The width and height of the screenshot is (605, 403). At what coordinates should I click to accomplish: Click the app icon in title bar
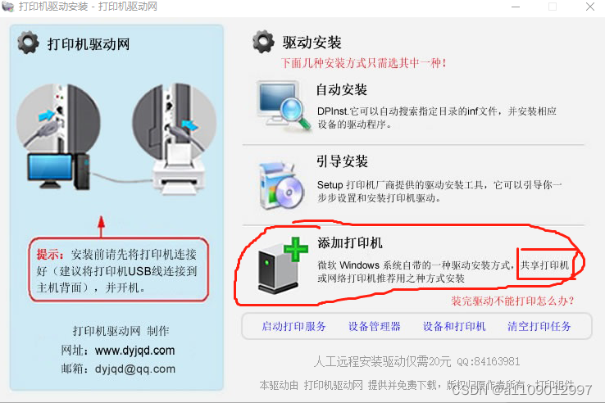click(7, 7)
